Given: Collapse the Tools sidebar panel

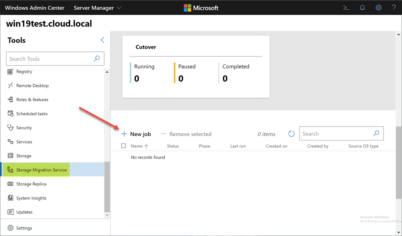Looking at the screenshot, I should click(x=102, y=40).
